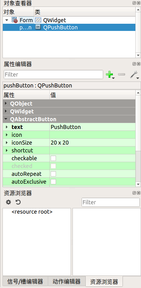Collapse the Form tree node
The image size is (141, 288).
[x=7, y=20]
